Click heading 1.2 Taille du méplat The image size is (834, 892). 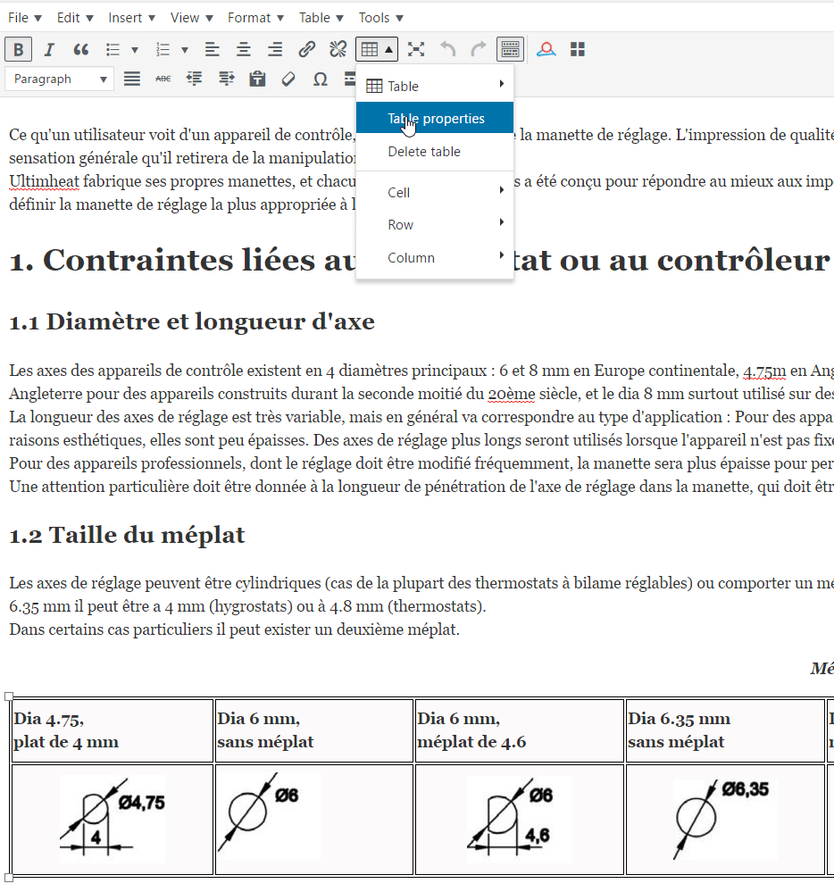(128, 535)
